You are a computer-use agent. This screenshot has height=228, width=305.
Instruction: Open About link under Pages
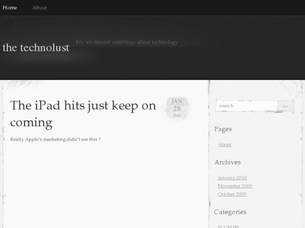tap(225, 145)
